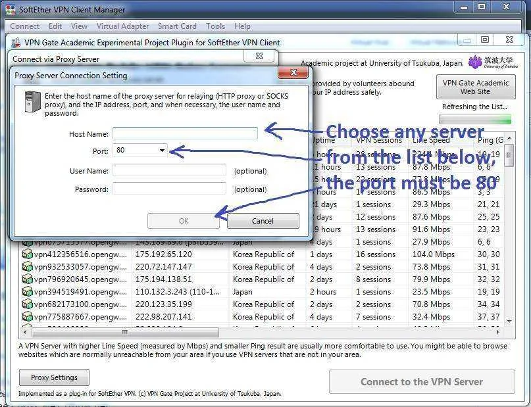Click up arrow of vertical list scrollbar

coord(509,138)
